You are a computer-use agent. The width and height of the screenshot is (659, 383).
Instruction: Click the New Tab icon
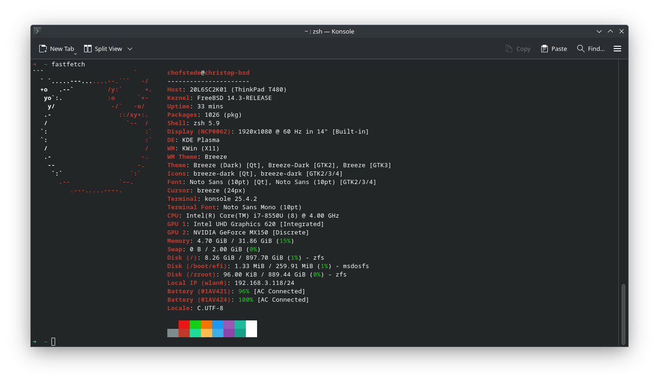(43, 49)
